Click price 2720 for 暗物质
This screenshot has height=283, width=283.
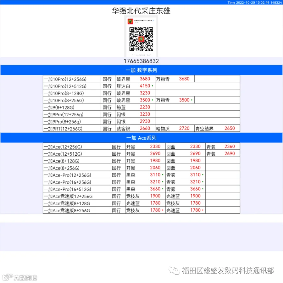(x=184, y=128)
